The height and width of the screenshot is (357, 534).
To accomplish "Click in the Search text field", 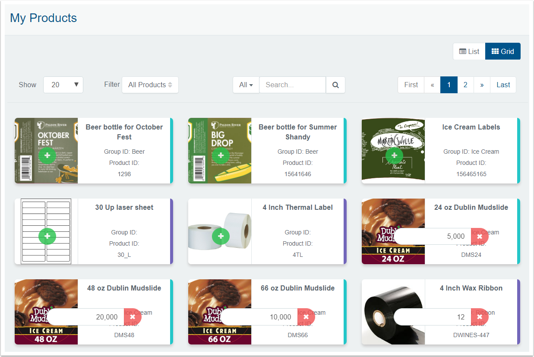I will click(x=292, y=85).
